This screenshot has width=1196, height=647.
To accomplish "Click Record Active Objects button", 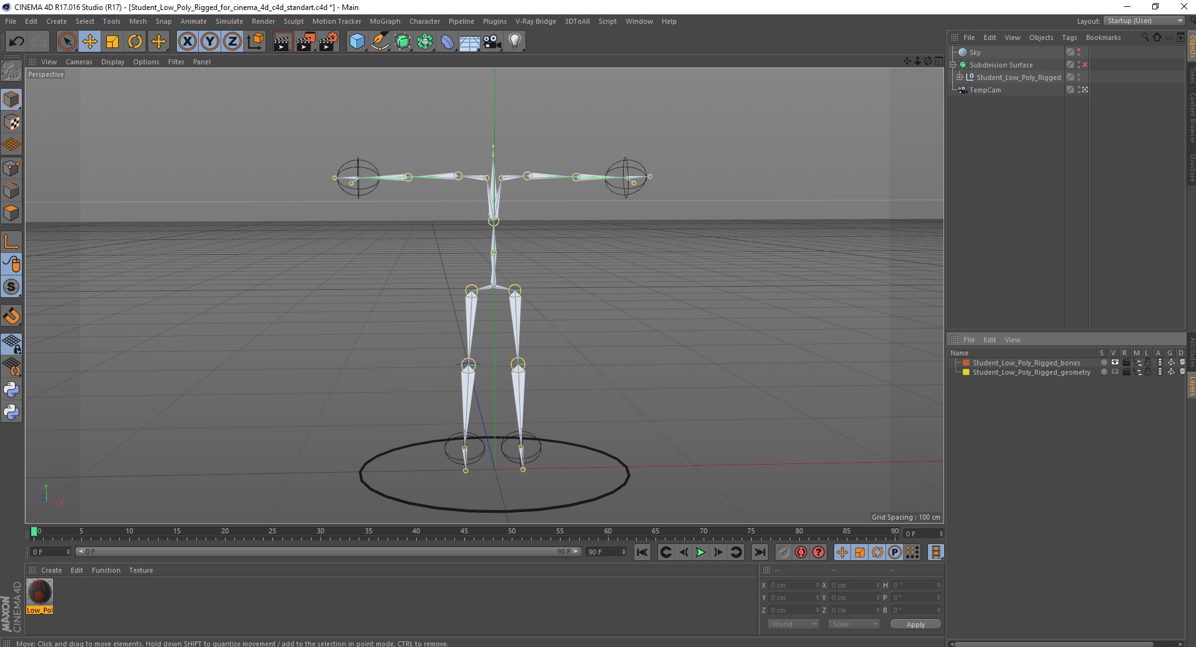I will pyautogui.click(x=783, y=552).
